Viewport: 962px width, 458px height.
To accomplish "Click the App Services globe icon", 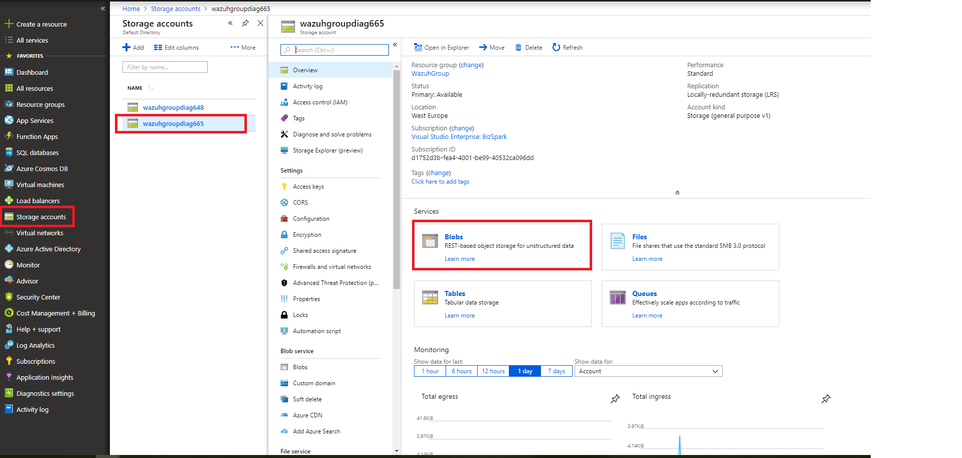I will [x=9, y=120].
